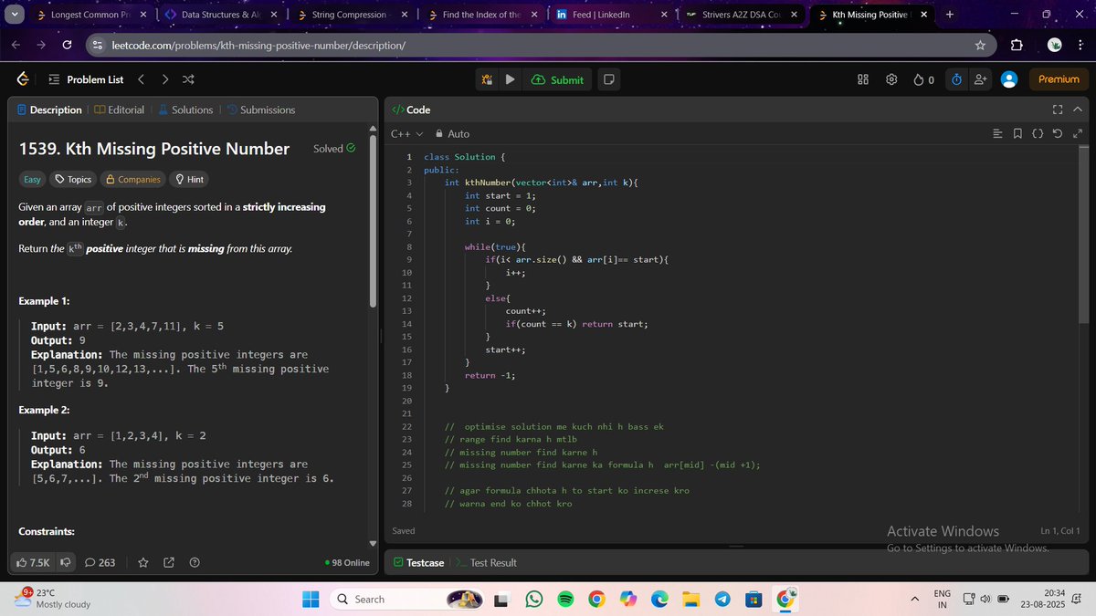Downvote the problem
Image resolution: width=1096 pixels, height=616 pixels.
66,562
